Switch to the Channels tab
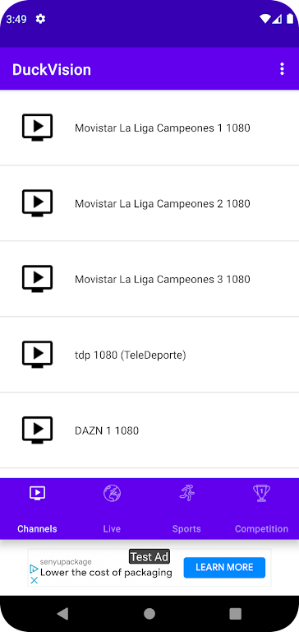The width and height of the screenshot is (299, 632). coord(37,529)
